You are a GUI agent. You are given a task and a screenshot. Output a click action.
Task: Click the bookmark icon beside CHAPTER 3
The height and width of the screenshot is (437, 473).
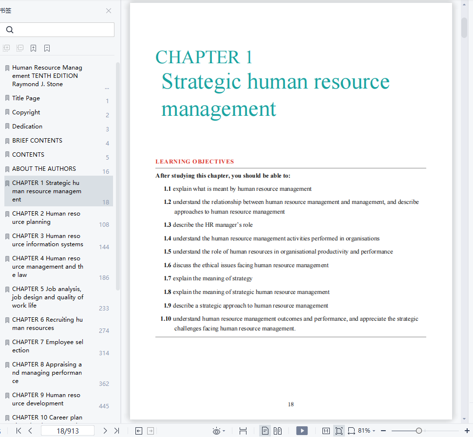pyautogui.click(x=7, y=237)
